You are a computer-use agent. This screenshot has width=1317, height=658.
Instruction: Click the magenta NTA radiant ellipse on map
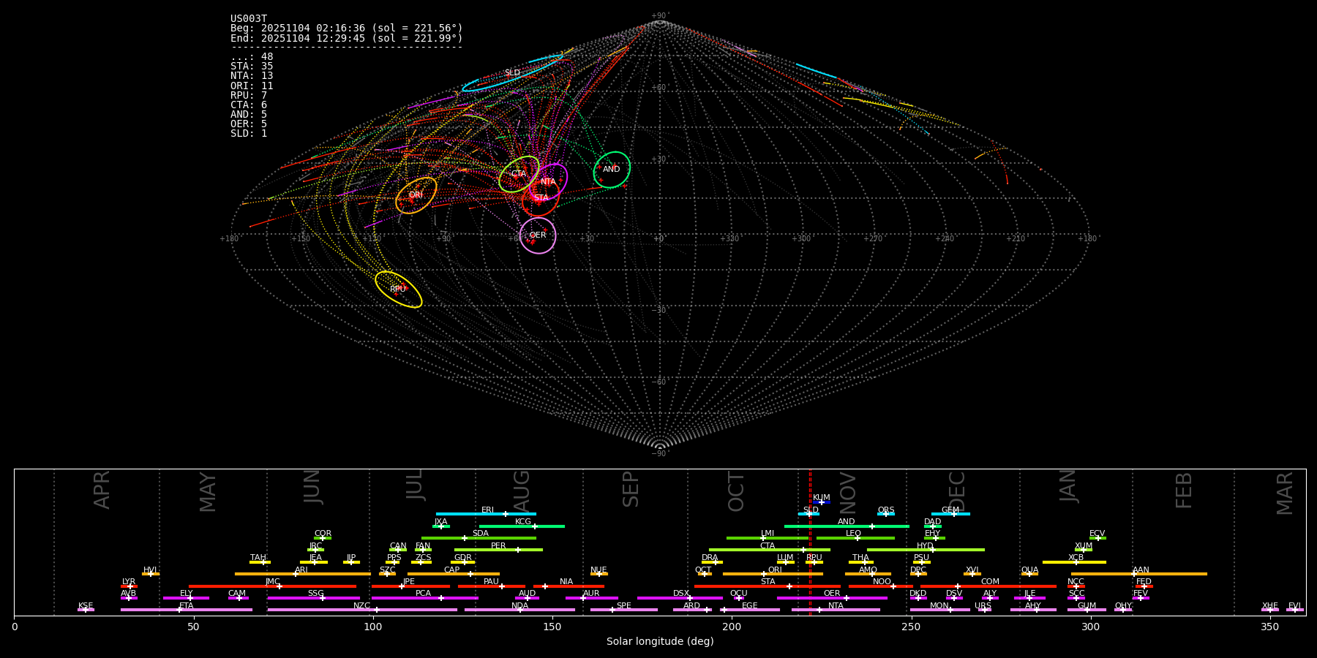pyautogui.click(x=549, y=181)
